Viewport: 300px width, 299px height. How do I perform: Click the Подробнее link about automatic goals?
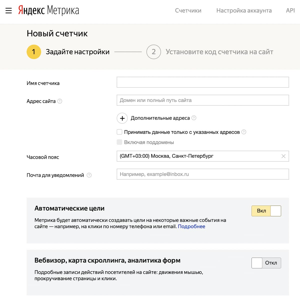pos(191,226)
